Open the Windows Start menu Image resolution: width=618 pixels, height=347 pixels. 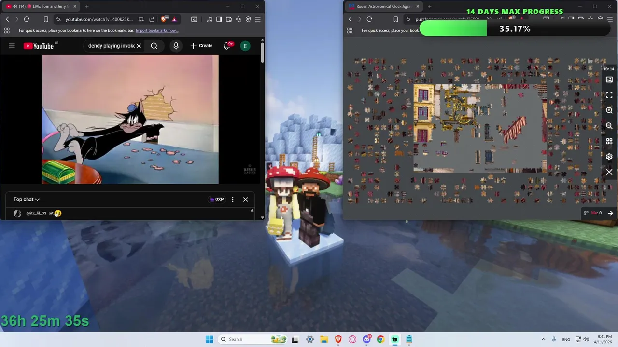(x=209, y=339)
